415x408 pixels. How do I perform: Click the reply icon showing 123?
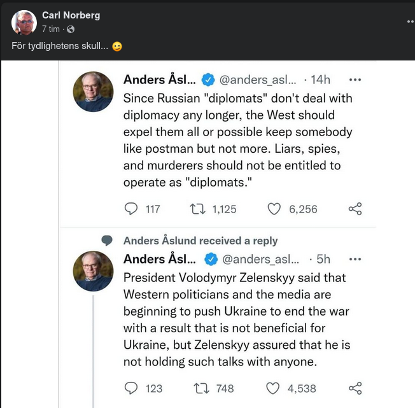131,388
